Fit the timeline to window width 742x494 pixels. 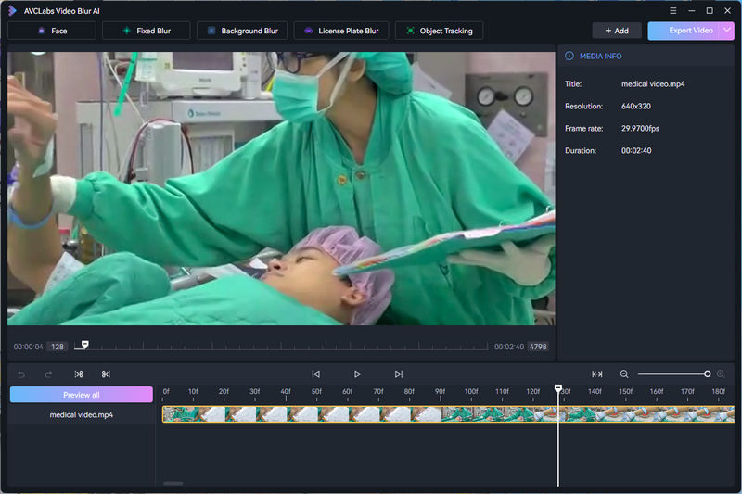pyautogui.click(x=597, y=374)
